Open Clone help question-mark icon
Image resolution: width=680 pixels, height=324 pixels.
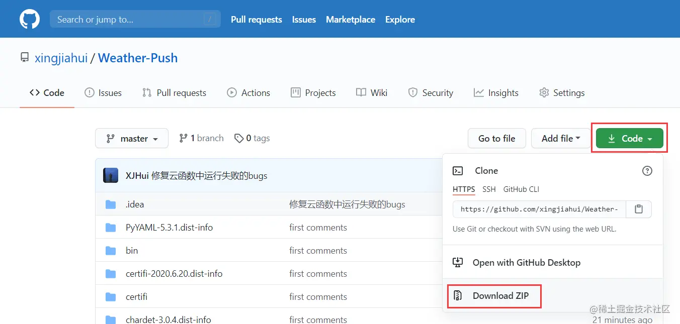click(x=647, y=171)
